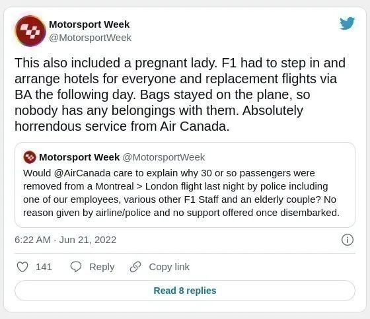This screenshot has width=370, height=319.
Task: Click the reply speech bubble icon
Action: (76, 267)
